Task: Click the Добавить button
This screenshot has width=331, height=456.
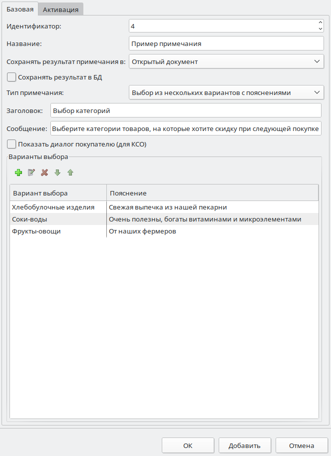Action: tap(245, 445)
